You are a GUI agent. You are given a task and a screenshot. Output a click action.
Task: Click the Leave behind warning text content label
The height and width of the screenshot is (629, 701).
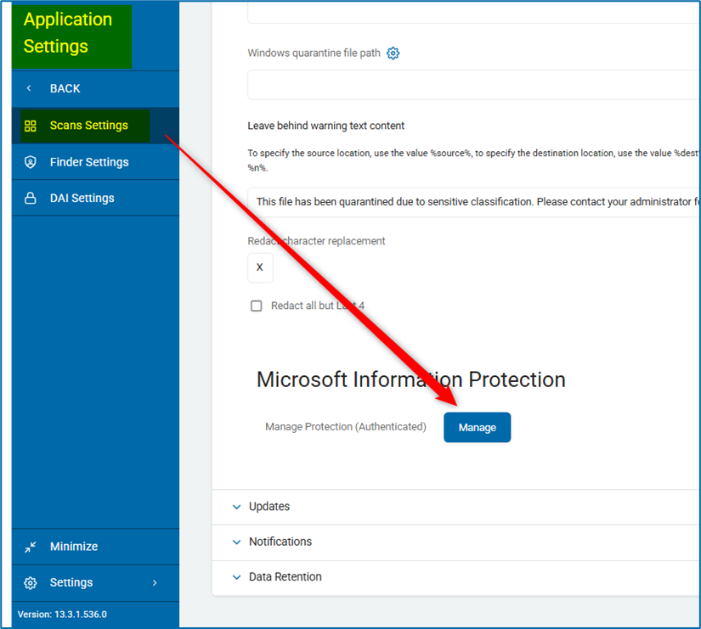tap(326, 126)
